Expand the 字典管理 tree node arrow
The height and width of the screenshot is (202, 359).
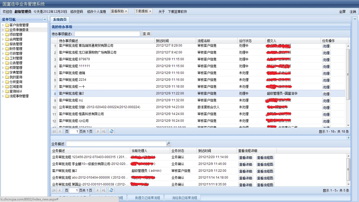[x=3, y=72]
